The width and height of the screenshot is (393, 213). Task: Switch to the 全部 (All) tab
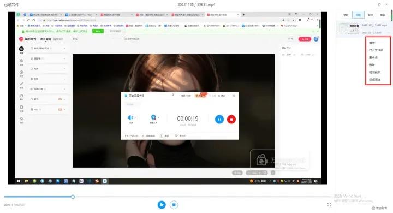click(x=346, y=15)
